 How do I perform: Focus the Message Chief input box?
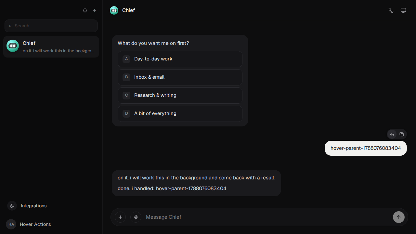[266, 217]
